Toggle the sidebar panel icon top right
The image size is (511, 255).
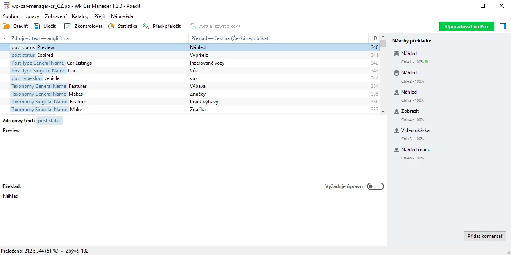(x=503, y=26)
